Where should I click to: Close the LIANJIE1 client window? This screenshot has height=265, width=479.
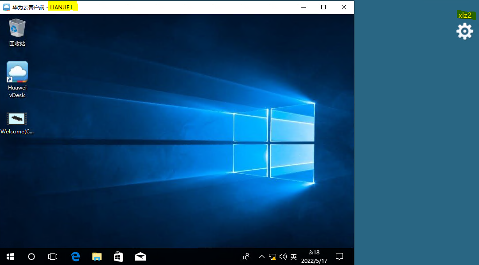point(344,7)
